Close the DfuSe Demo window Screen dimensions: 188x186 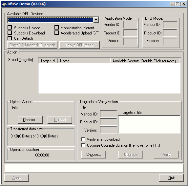click(184, 4)
